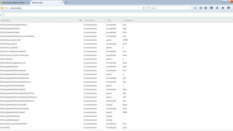Select the typeaheadfind.startlinksonly preference

click(x=15, y=108)
